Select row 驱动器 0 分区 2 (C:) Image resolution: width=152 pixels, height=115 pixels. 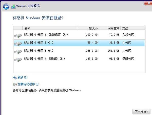pos(79,43)
